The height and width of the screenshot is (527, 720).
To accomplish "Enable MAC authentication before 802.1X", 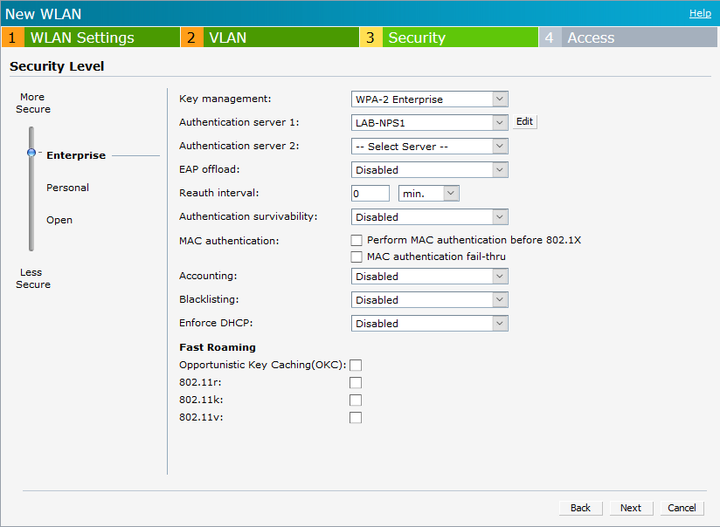I will click(x=357, y=240).
